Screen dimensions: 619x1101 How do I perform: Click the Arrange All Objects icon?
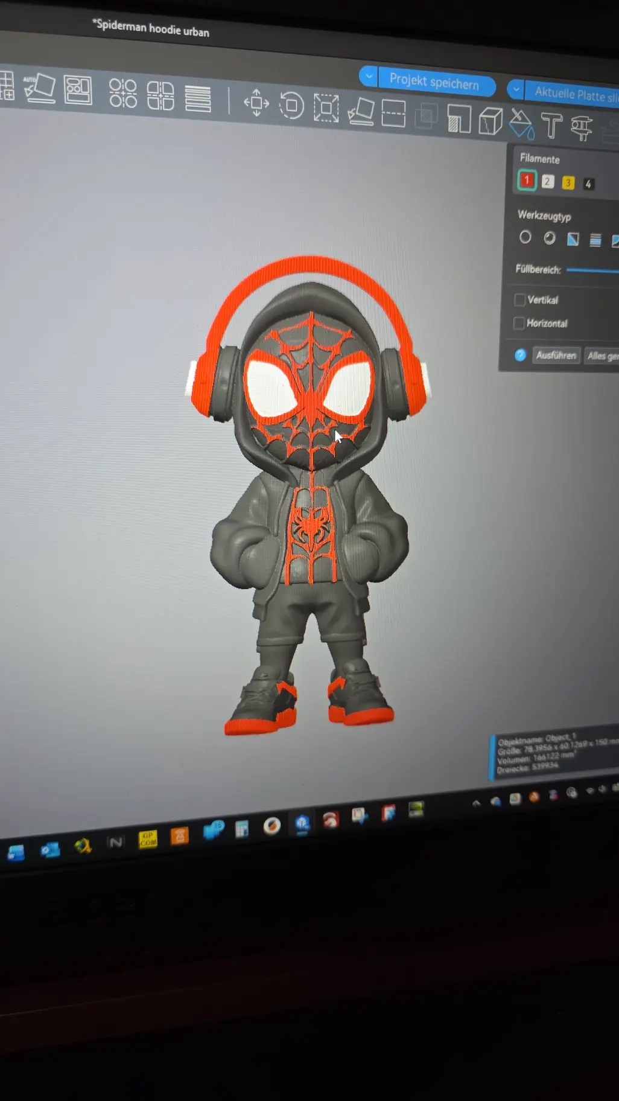point(78,91)
